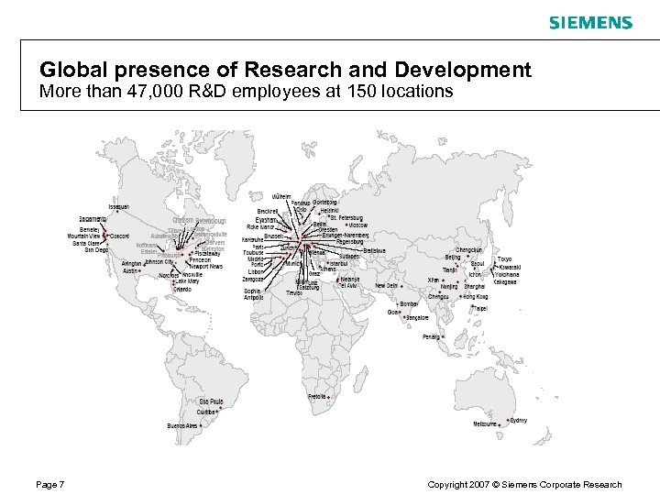Viewport: 660px width, 495px height.
Task: Click the 'New Delhi' map label
Action: (387, 286)
